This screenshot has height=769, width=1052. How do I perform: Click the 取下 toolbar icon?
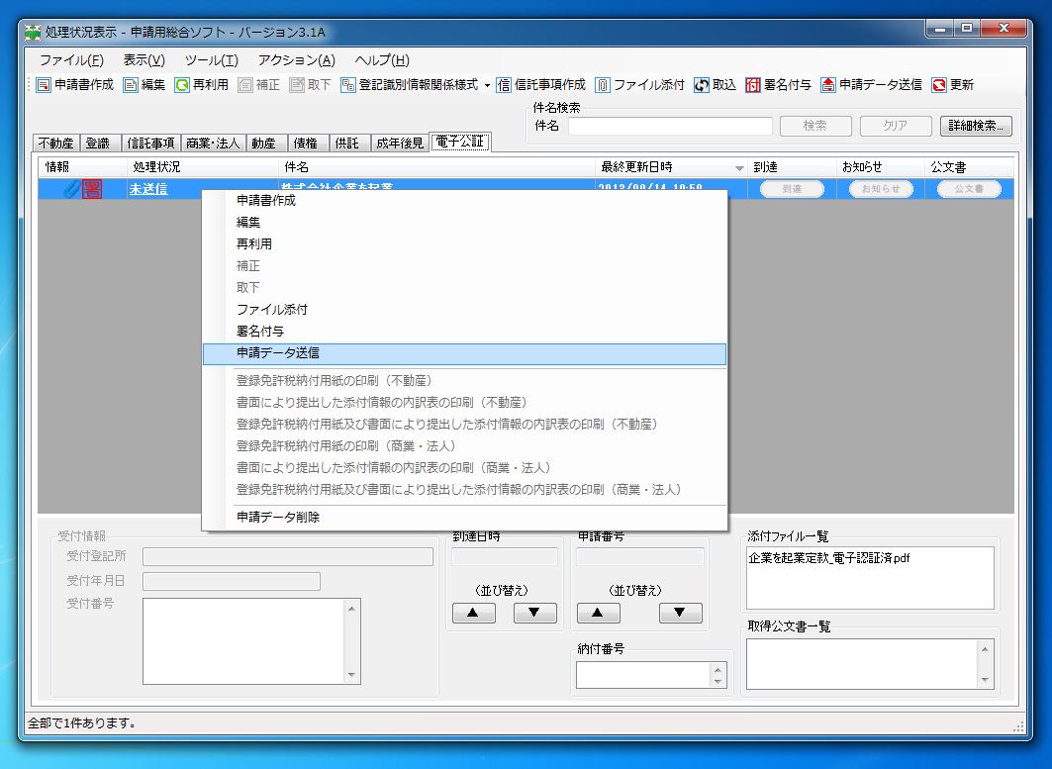click(x=297, y=85)
